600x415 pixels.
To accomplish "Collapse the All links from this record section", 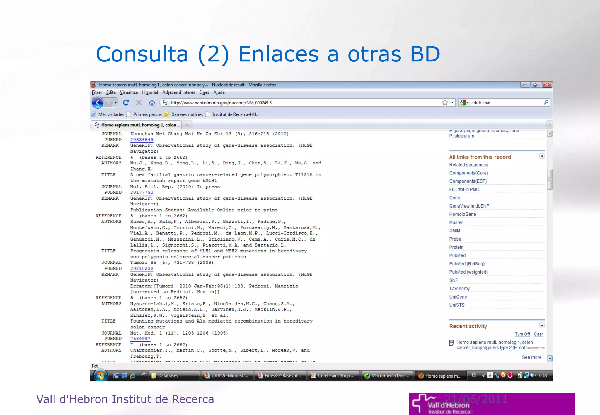I will (x=542, y=156).
